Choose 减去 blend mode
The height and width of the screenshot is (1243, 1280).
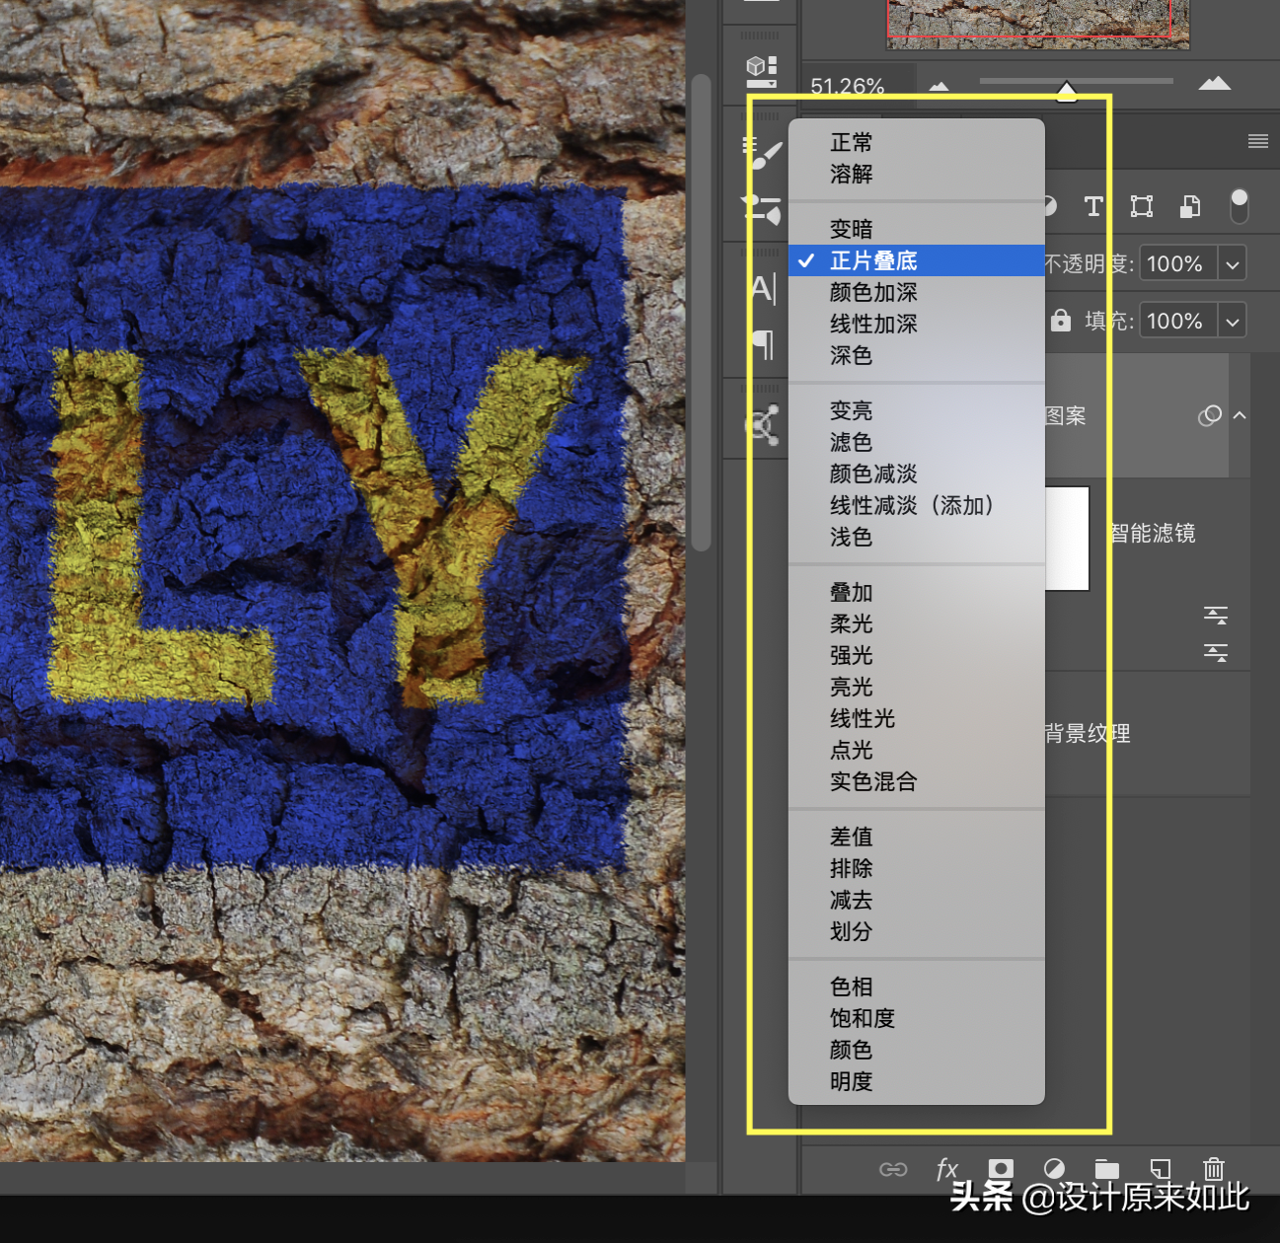pos(916,900)
